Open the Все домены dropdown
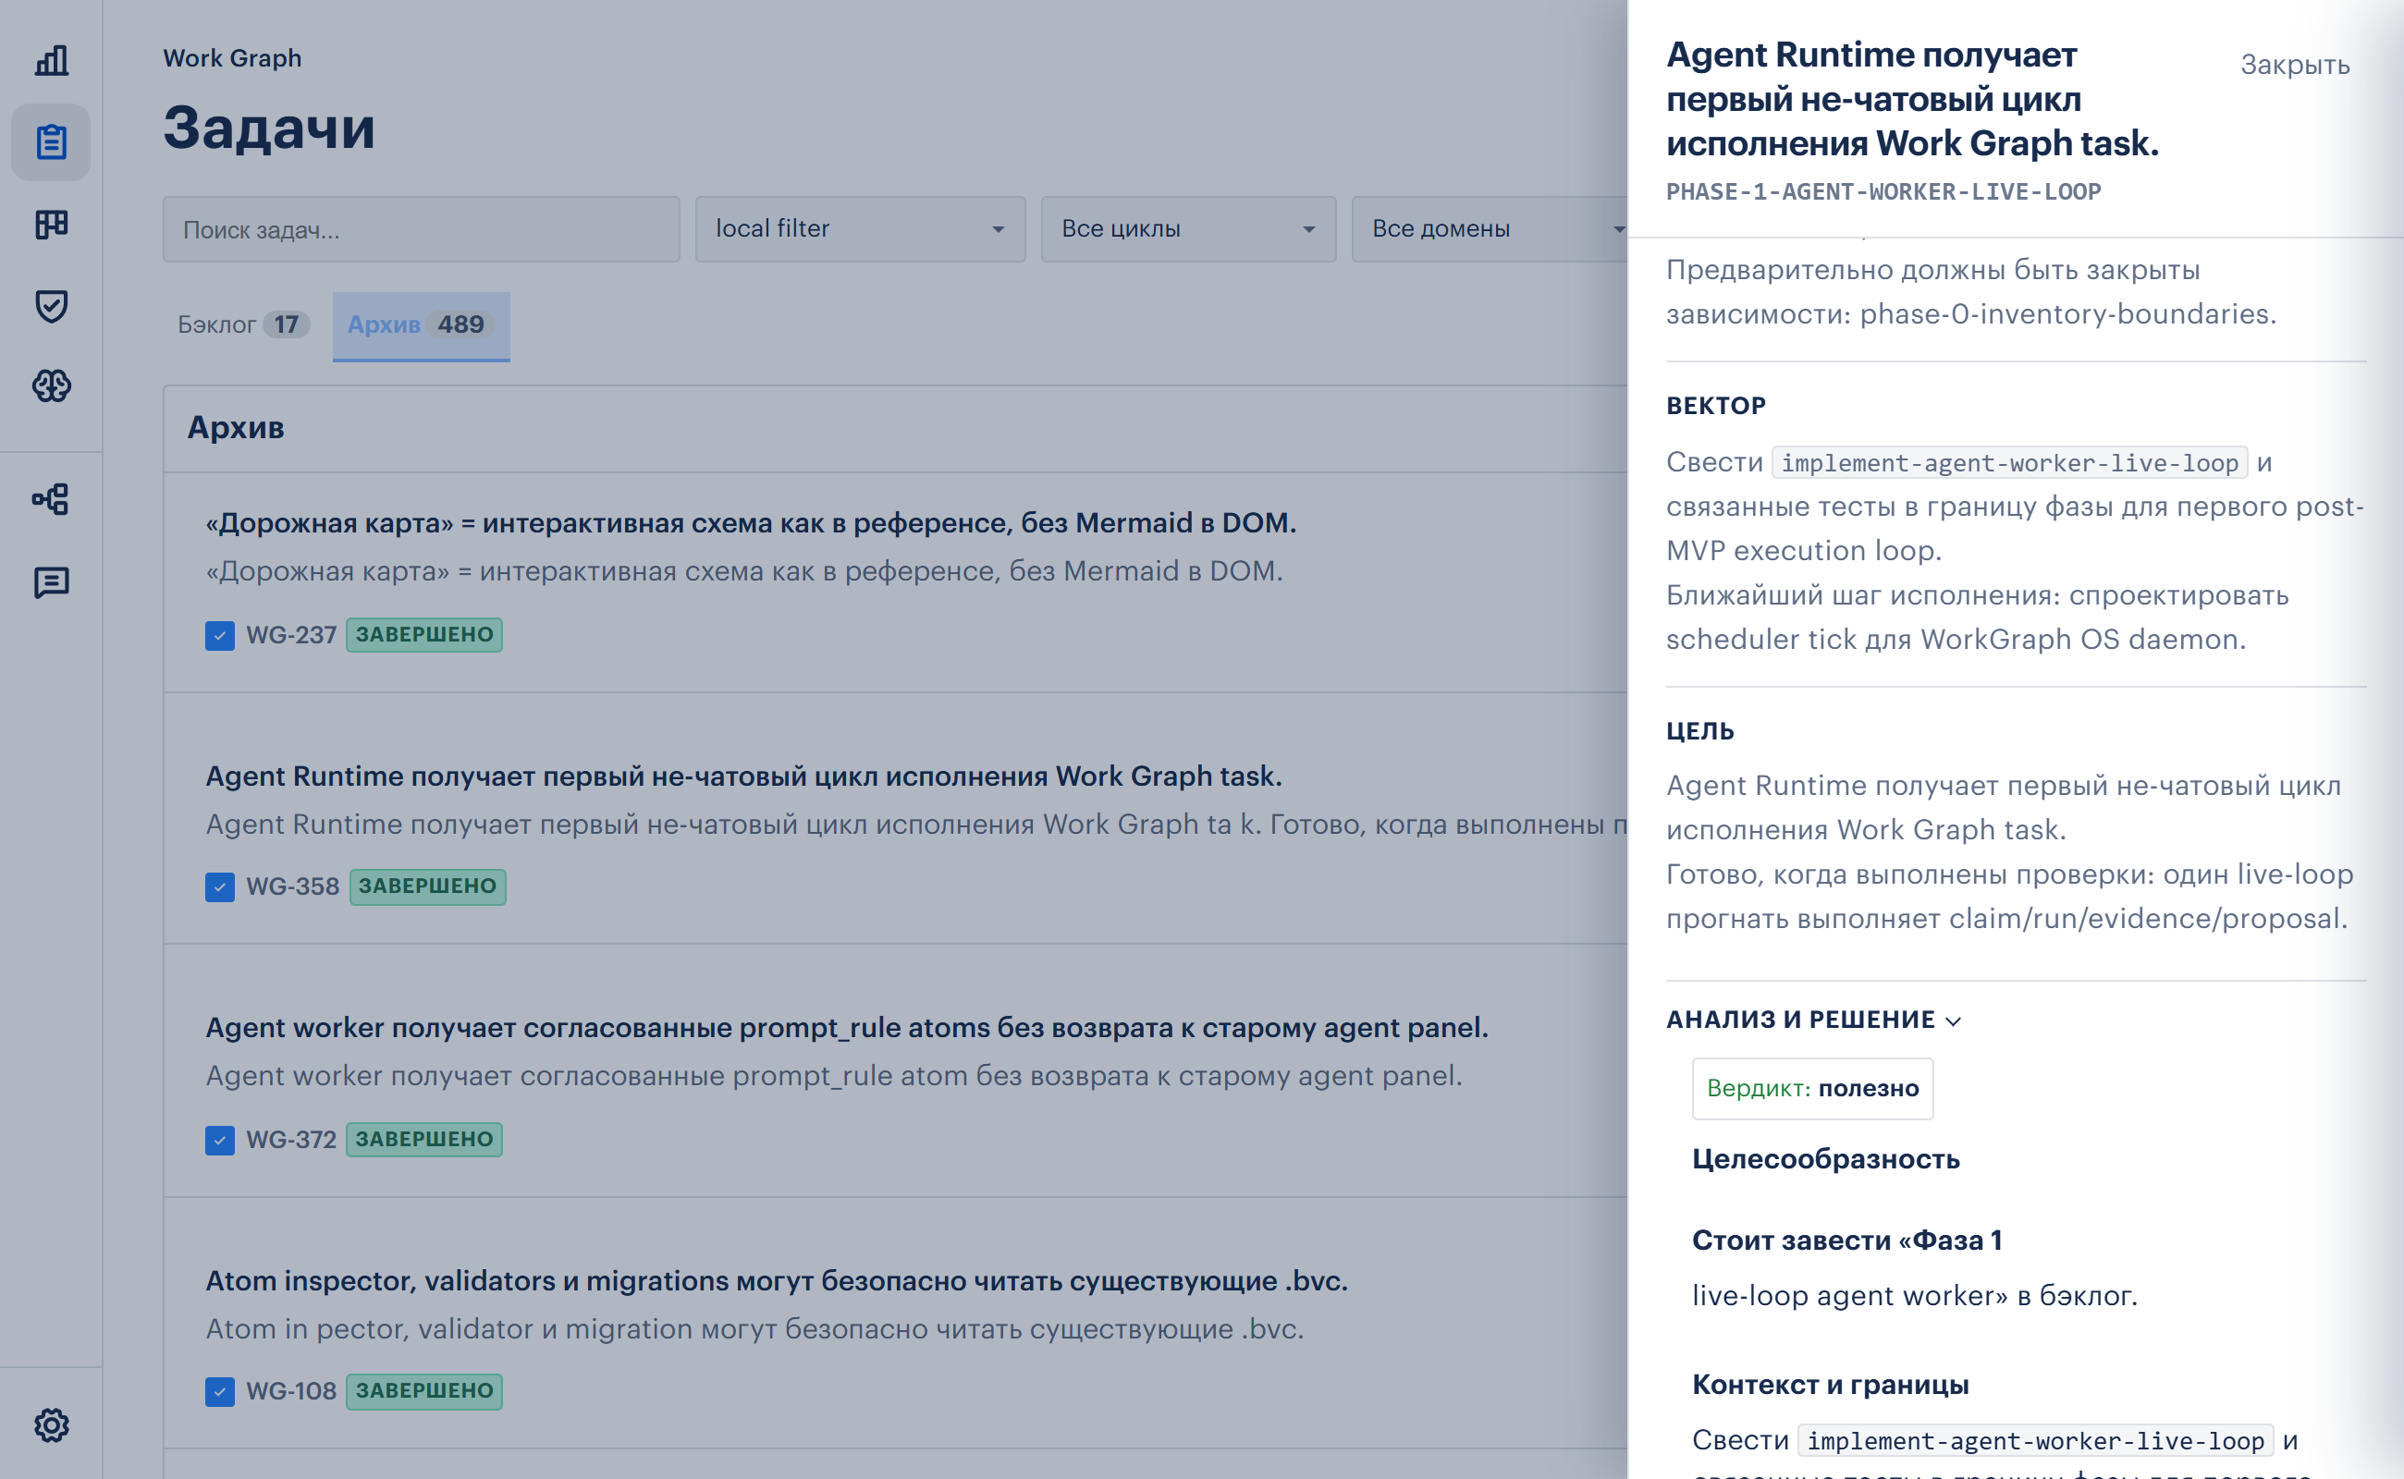This screenshot has height=1479, width=2404. tap(1490, 229)
